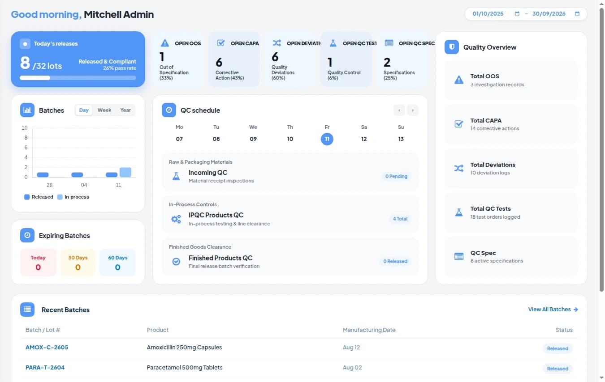The height and width of the screenshot is (382, 605).
Task: Switch Batches chart to Week view
Action: click(104, 110)
